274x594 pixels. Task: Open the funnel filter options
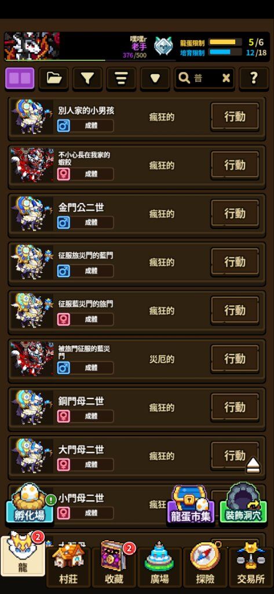click(87, 78)
